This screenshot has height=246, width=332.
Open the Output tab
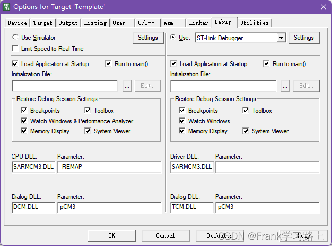pos(68,23)
